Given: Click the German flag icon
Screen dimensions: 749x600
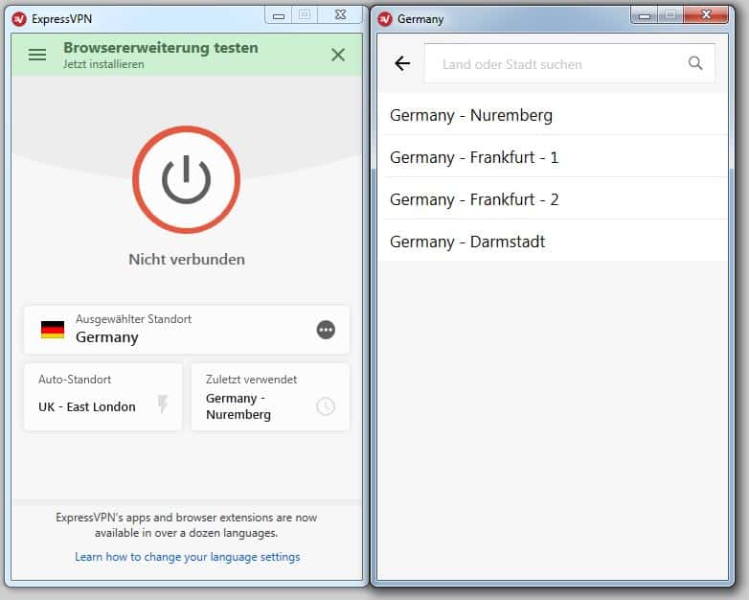Looking at the screenshot, I should 53,330.
